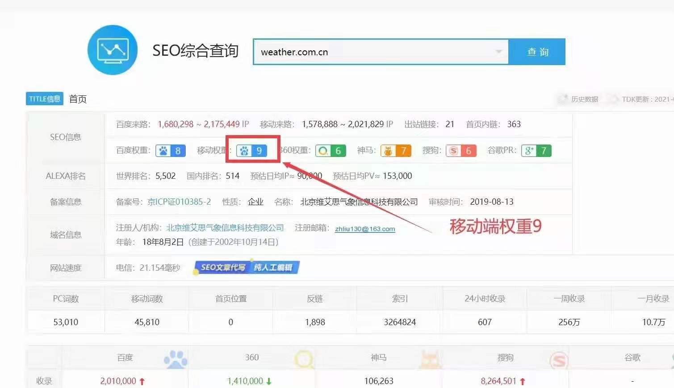
Task: Click 360 收录 value 1,410,000
Action: pyautogui.click(x=245, y=381)
